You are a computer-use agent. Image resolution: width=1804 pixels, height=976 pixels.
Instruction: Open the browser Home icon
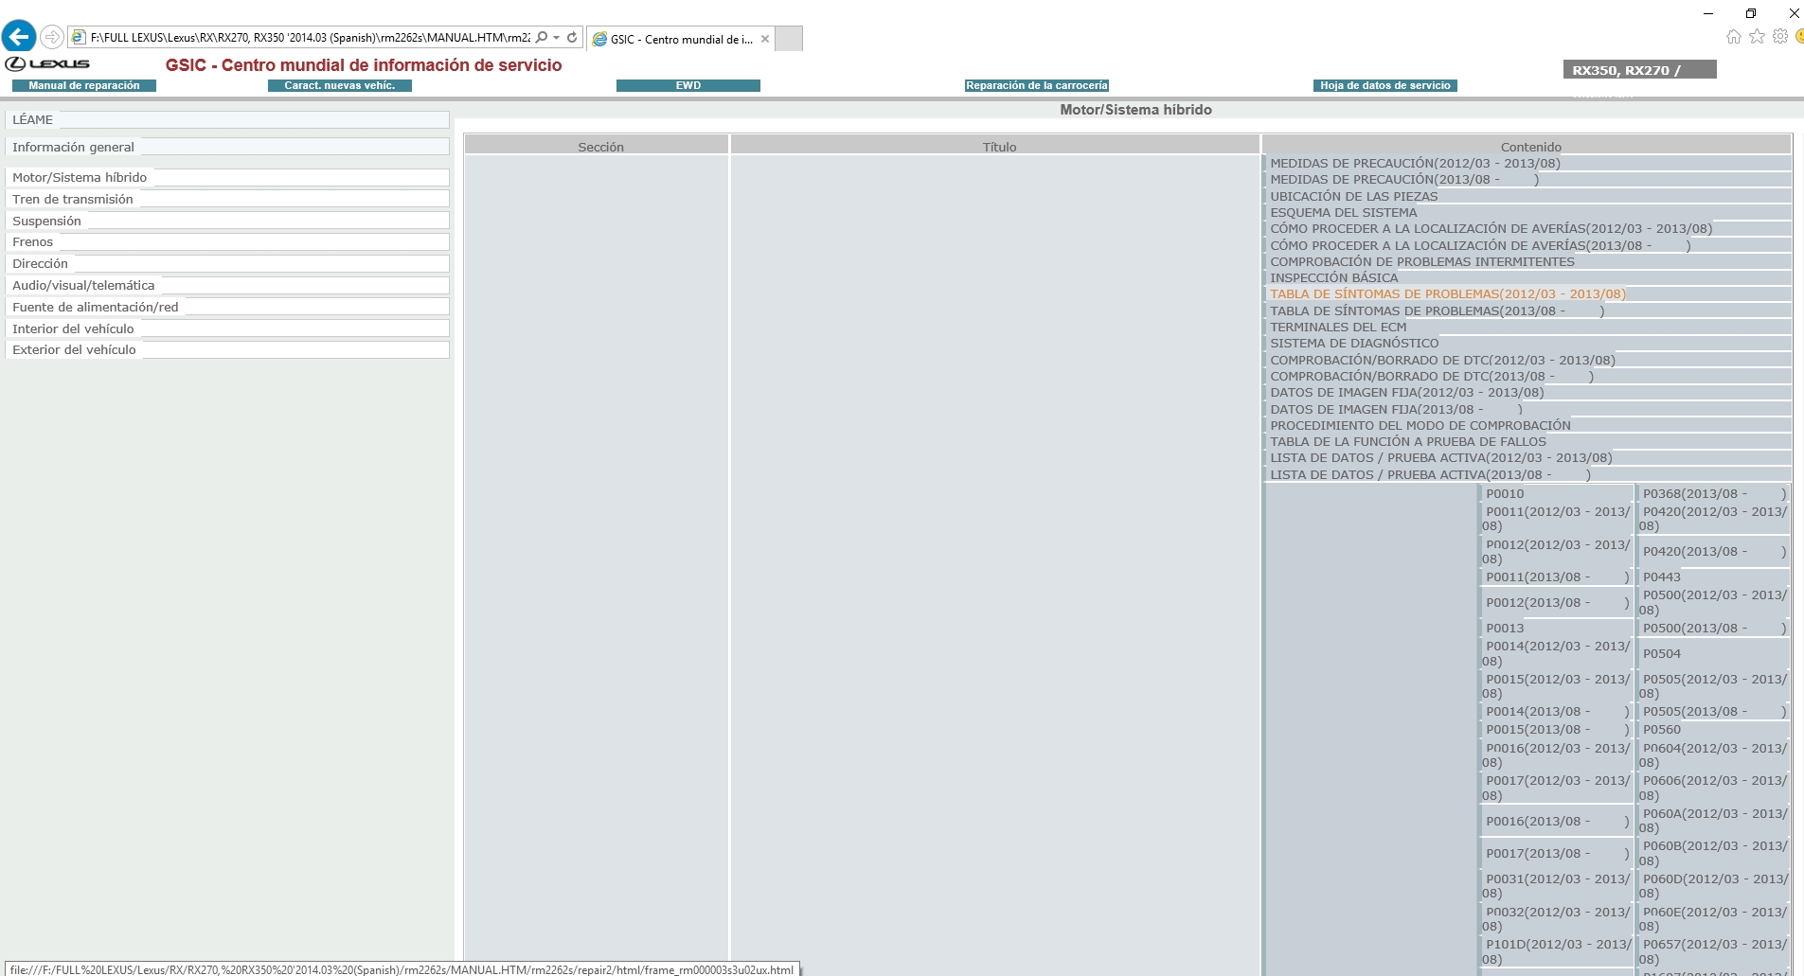pyautogui.click(x=1733, y=37)
